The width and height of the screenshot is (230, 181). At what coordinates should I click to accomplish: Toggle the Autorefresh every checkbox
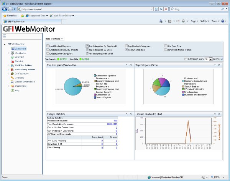coord(186,59)
